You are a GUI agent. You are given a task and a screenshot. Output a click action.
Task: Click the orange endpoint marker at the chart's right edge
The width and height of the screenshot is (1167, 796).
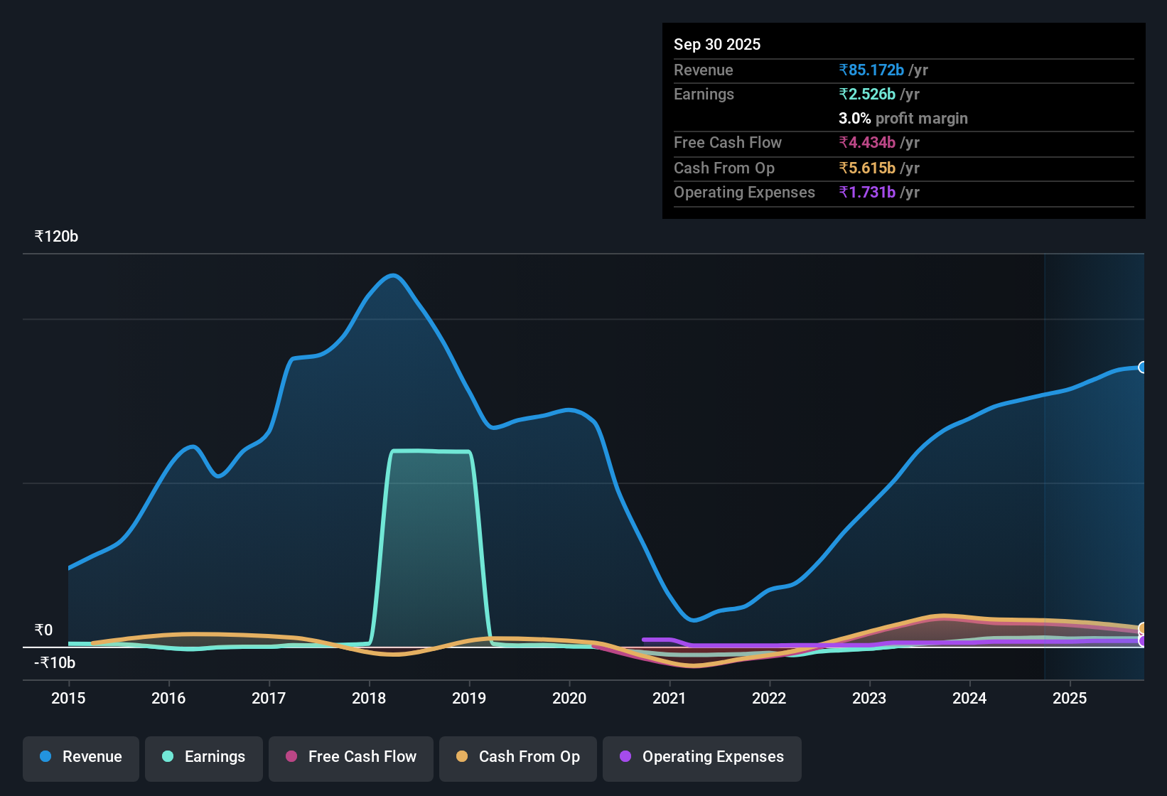click(1142, 629)
